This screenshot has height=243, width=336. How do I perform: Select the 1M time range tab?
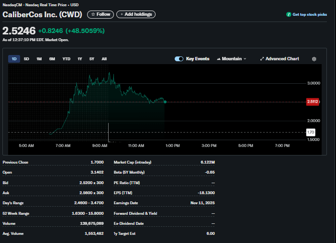(39, 59)
